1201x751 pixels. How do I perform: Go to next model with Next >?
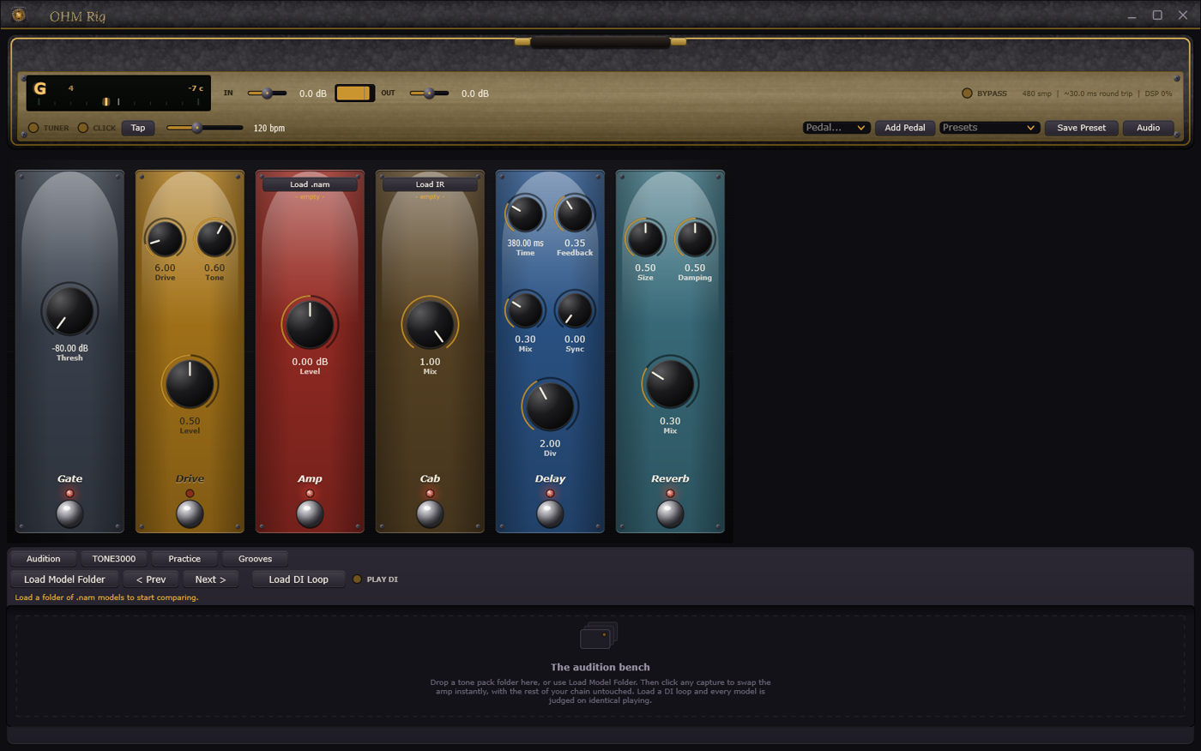(x=210, y=580)
